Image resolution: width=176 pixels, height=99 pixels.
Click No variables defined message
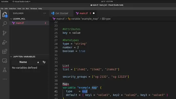(24, 68)
